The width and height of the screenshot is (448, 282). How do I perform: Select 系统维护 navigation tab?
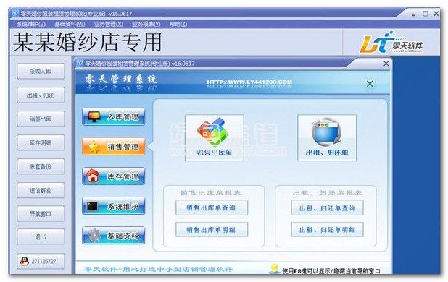pyautogui.click(x=113, y=206)
